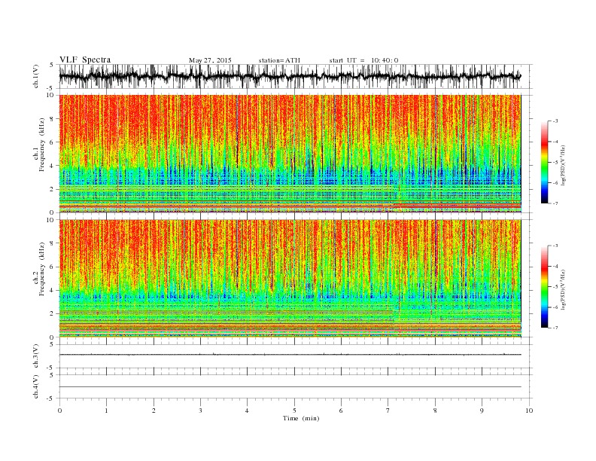Click the "station=ATH" header label
This screenshot has height=461, width=596.
(279, 60)
